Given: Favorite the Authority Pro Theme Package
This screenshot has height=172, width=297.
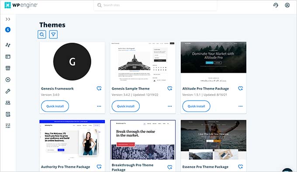Looking at the screenshot, I should (99, 167).
